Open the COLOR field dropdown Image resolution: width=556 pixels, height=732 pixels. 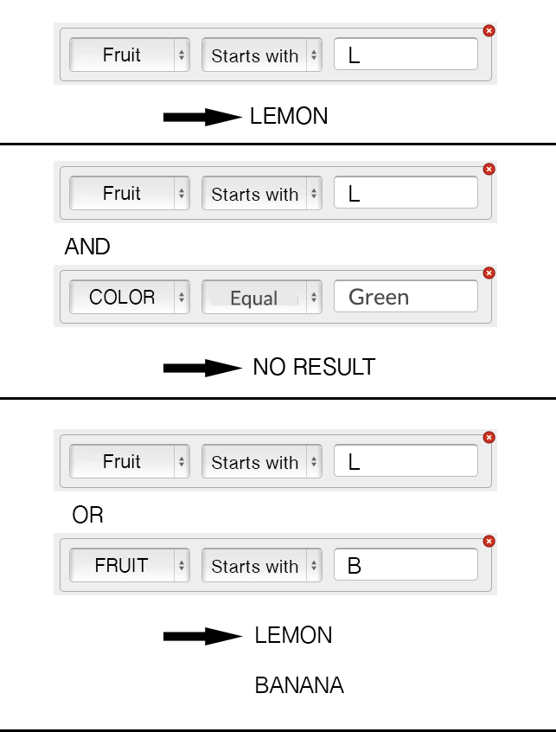130,297
